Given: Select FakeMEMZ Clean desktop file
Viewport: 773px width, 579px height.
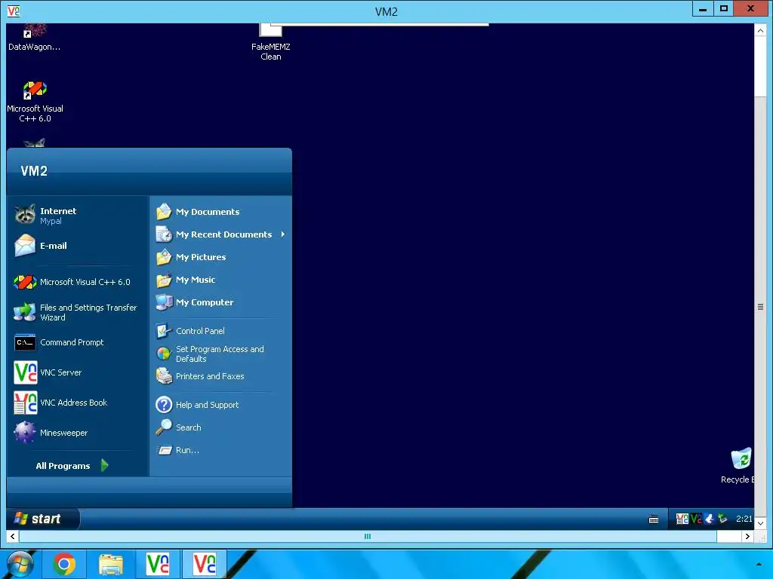Looking at the screenshot, I should pyautogui.click(x=271, y=43).
